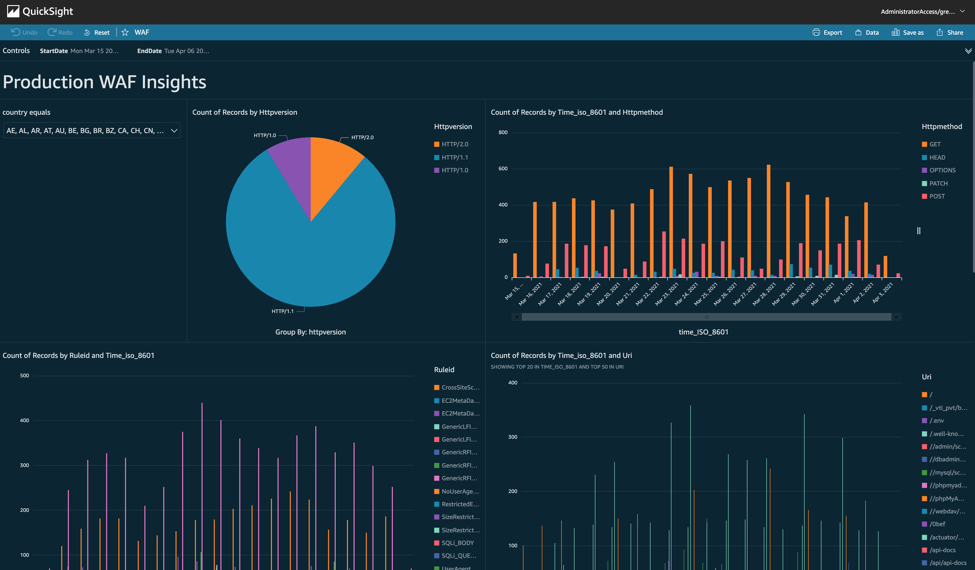
Task: Click right handle of time axis scrollbar
Action: point(896,317)
